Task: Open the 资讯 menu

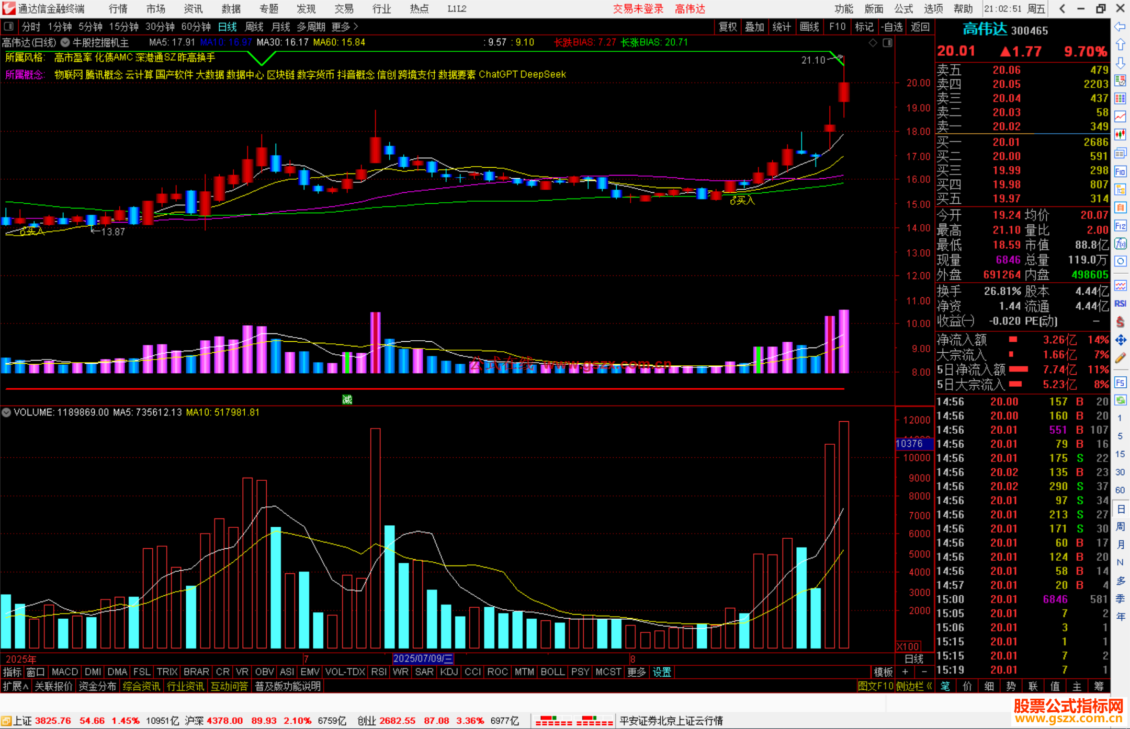Action: point(193,9)
